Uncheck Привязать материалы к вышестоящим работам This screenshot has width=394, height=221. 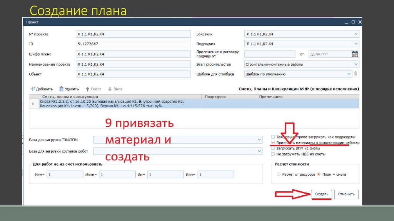[x=273, y=142]
